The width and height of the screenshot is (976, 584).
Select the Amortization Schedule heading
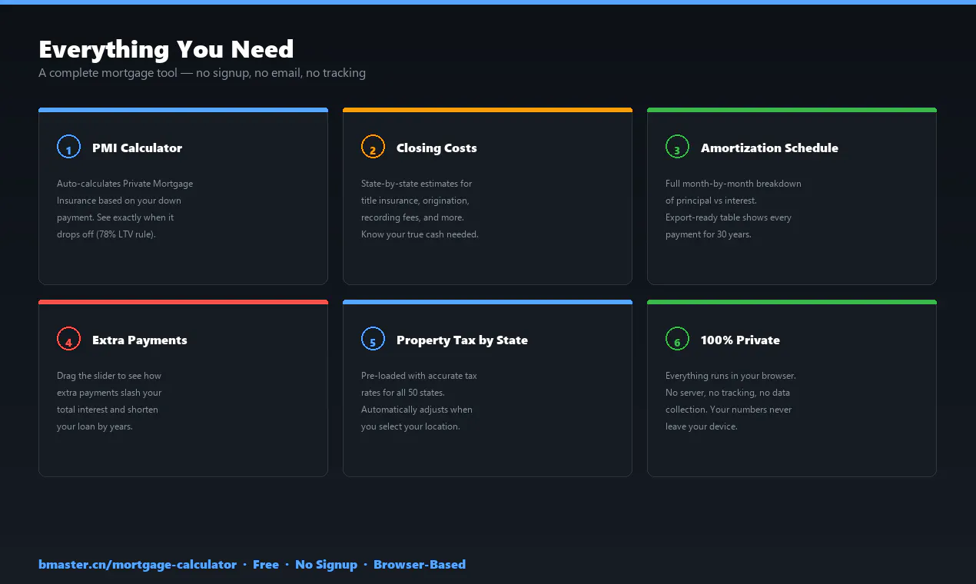pos(769,148)
